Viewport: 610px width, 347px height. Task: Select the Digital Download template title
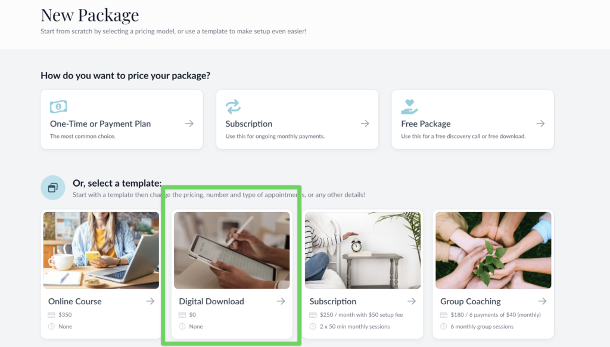[x=211, y=301]
